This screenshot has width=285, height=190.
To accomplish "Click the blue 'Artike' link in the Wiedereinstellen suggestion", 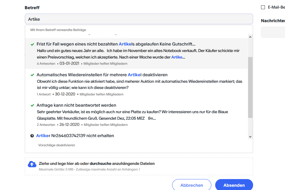I will [134, 74].
